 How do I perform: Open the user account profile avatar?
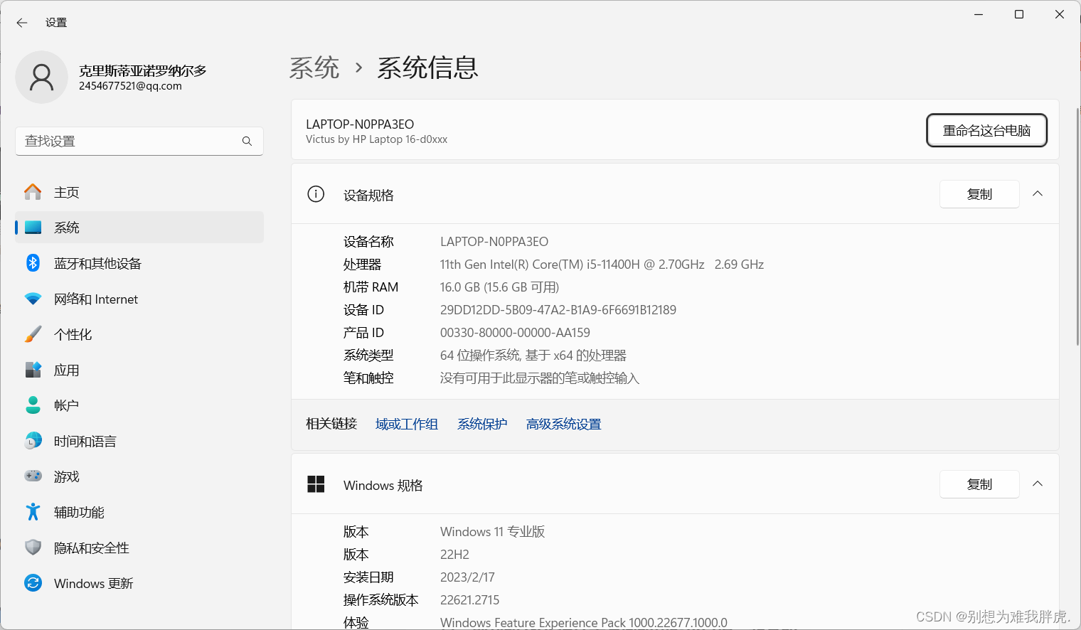tap(41, 77)
